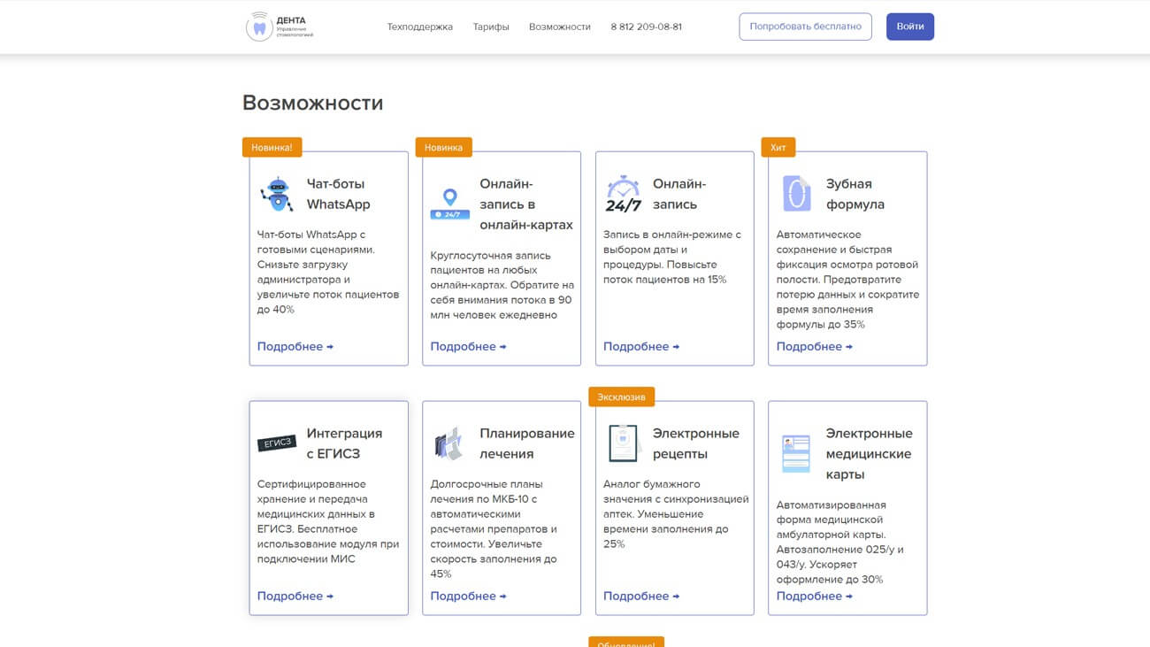
Task: Click the WhatsApp chat-bot robot icon
Action: coord(277,194)
